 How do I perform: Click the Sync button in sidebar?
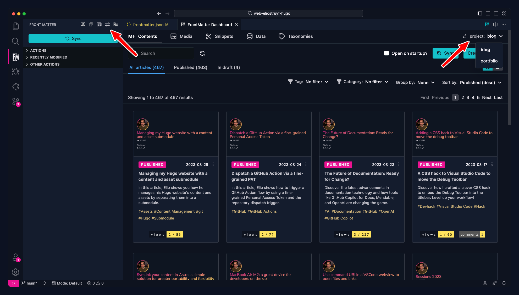tap(73, 38)
